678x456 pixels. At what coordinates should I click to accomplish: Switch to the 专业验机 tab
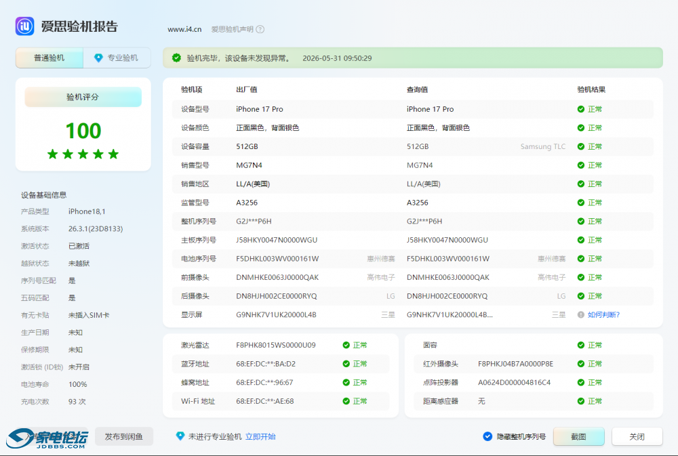[117, 58]
